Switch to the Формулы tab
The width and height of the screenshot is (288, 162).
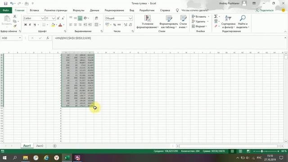pyautogui.click(x=78, y=10)
